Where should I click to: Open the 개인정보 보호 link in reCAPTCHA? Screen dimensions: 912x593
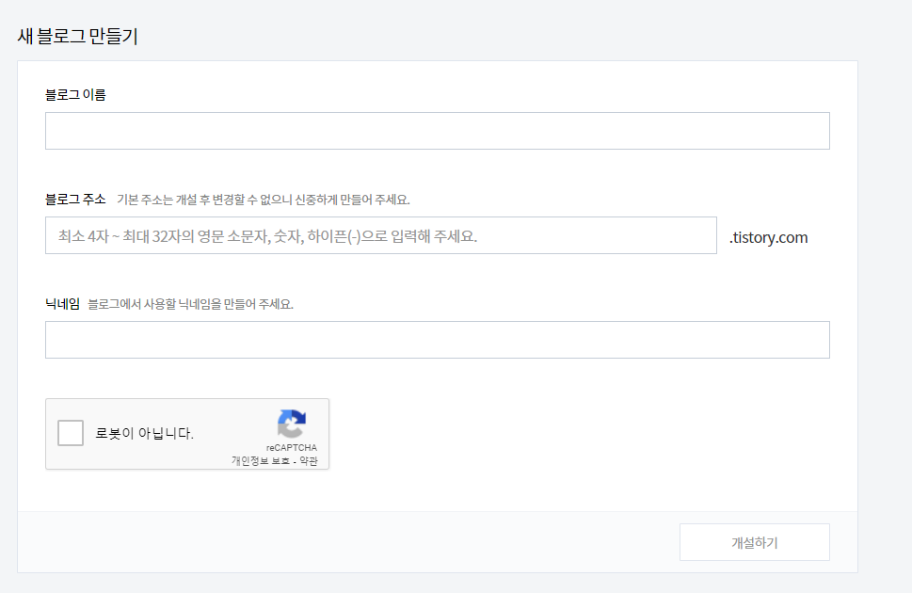point(261,461)
